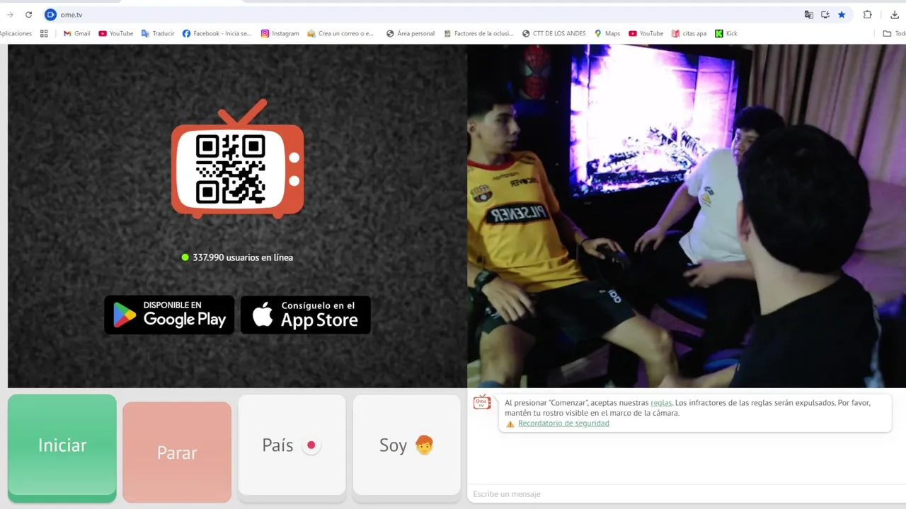Screen dimensions: 906x509
Task: Open the Google Play download badge
Action: [x=169, y=315]
